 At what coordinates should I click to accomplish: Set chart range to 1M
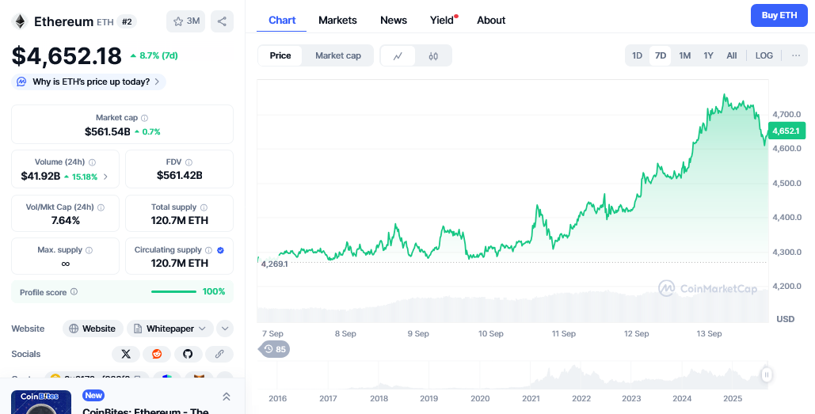click(684, 55)
